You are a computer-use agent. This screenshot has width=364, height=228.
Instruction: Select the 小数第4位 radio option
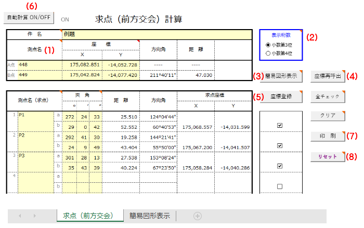(x=268, y=53)
